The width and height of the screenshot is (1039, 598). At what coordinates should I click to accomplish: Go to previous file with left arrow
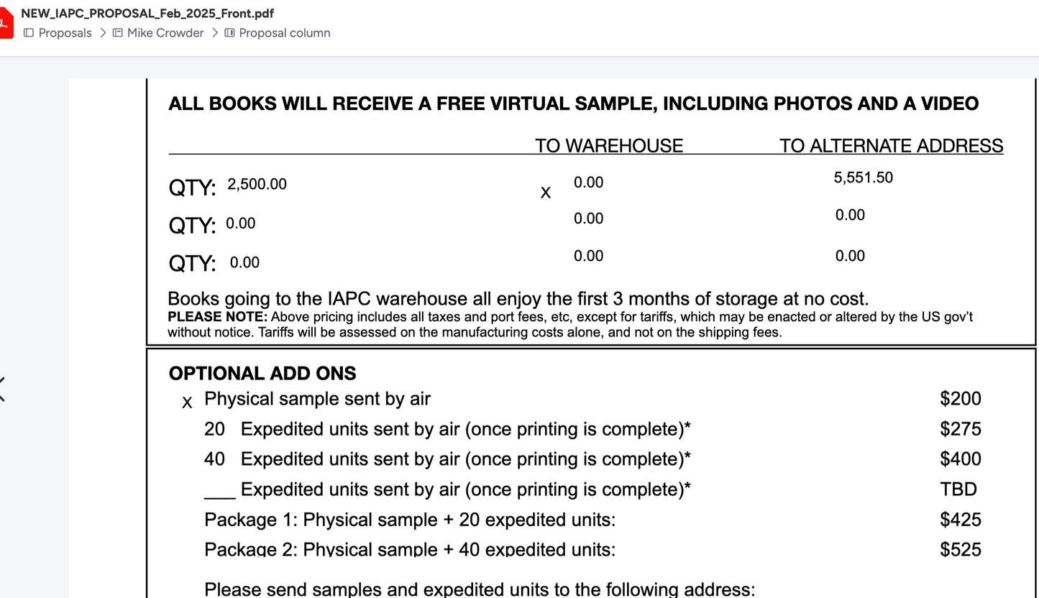click(x=2, y=389)
